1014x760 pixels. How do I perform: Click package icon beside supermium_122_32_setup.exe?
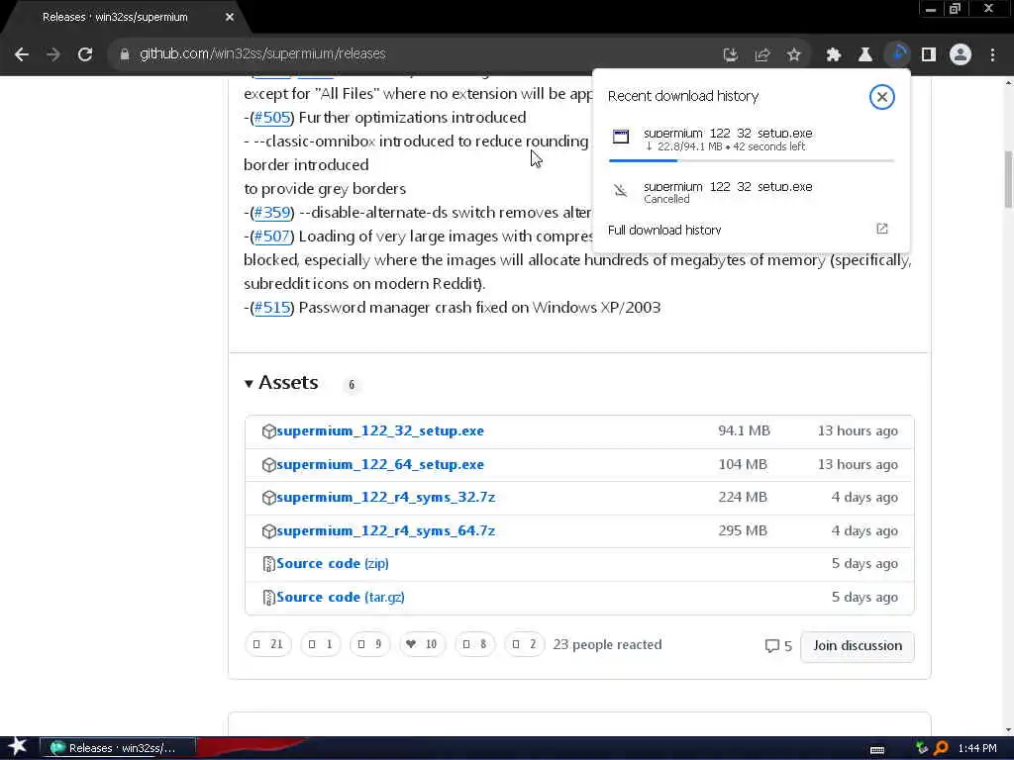click(x=269, y=431)
